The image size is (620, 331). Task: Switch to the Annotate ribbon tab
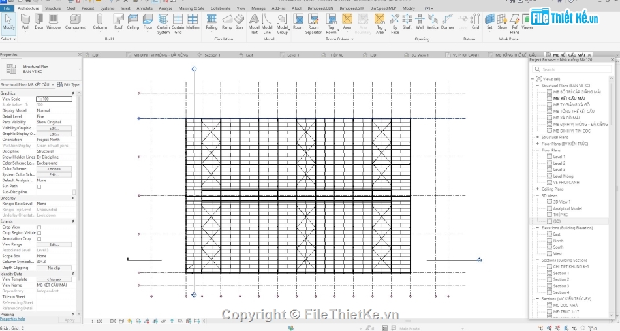point(144,8)
